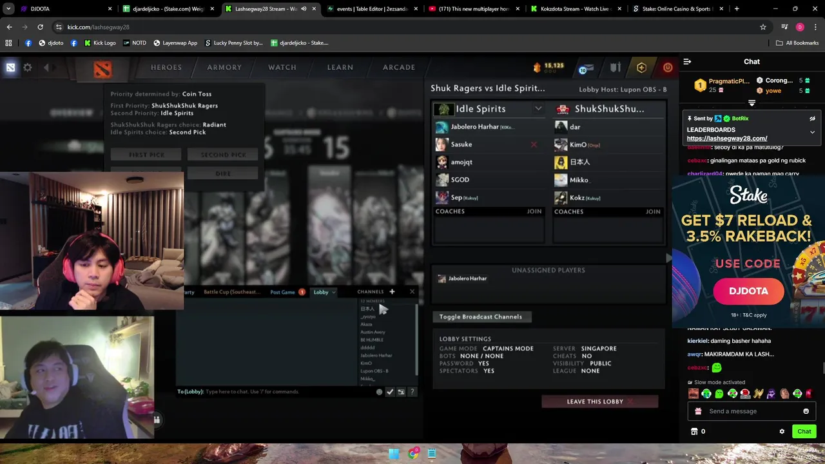Click the FIRST PICK button
The image size is (825, 464).
pos(146,155)
